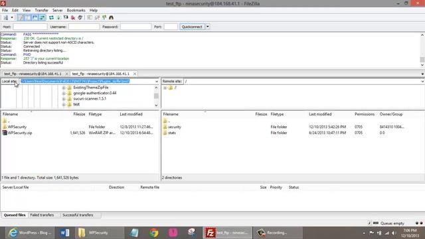Click the Host input field

[x=30, y=27]
